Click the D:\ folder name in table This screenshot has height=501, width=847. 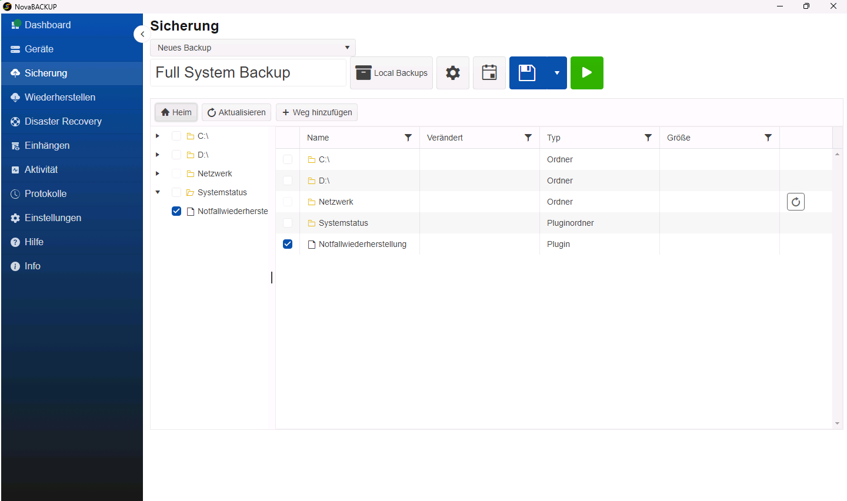point(324,181)
